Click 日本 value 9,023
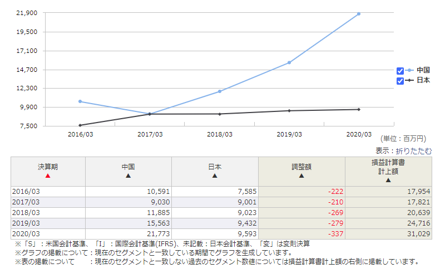Screen dimensions: 445x278 click(247, 213)
